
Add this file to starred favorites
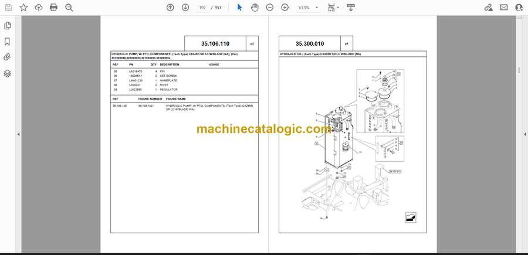(x=23, y=8)
